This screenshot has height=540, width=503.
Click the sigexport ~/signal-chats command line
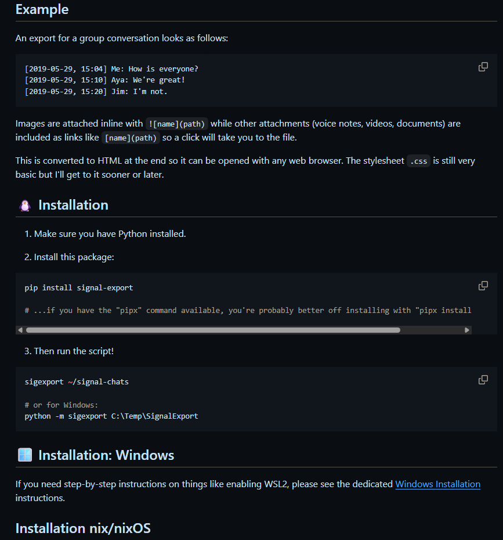coord(77,381)
